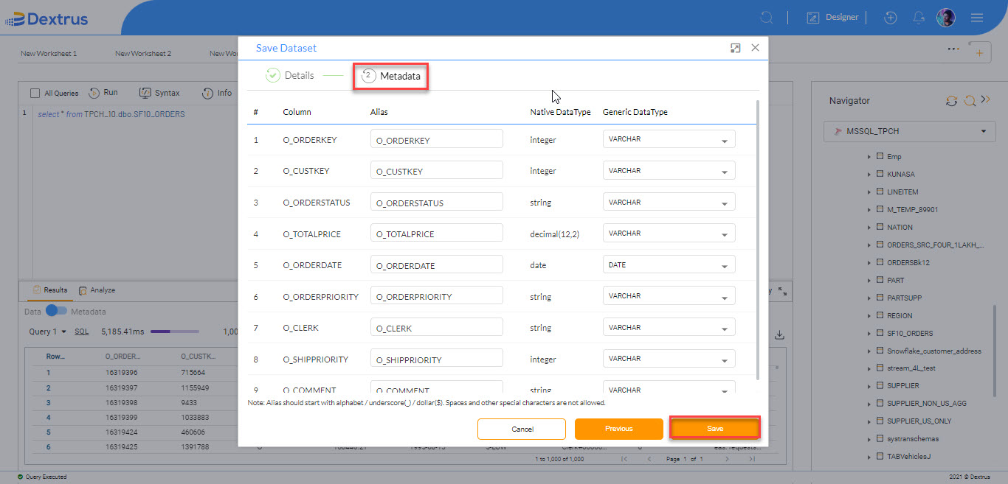Click the LINEITEM table icon in Navigator

880,192
